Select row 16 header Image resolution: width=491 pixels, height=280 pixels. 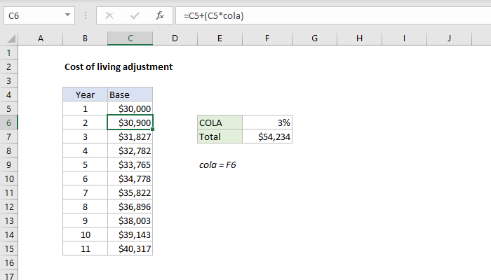[8, 262]
